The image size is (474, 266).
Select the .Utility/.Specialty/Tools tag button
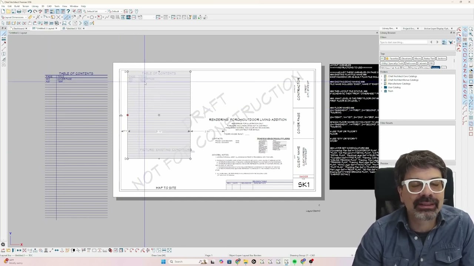pyautogui.click(x=392, y=63)
